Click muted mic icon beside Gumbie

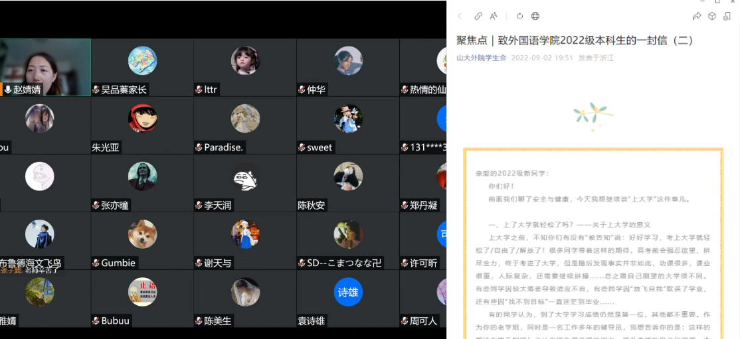pyautogui.click(x=96, y=263)
